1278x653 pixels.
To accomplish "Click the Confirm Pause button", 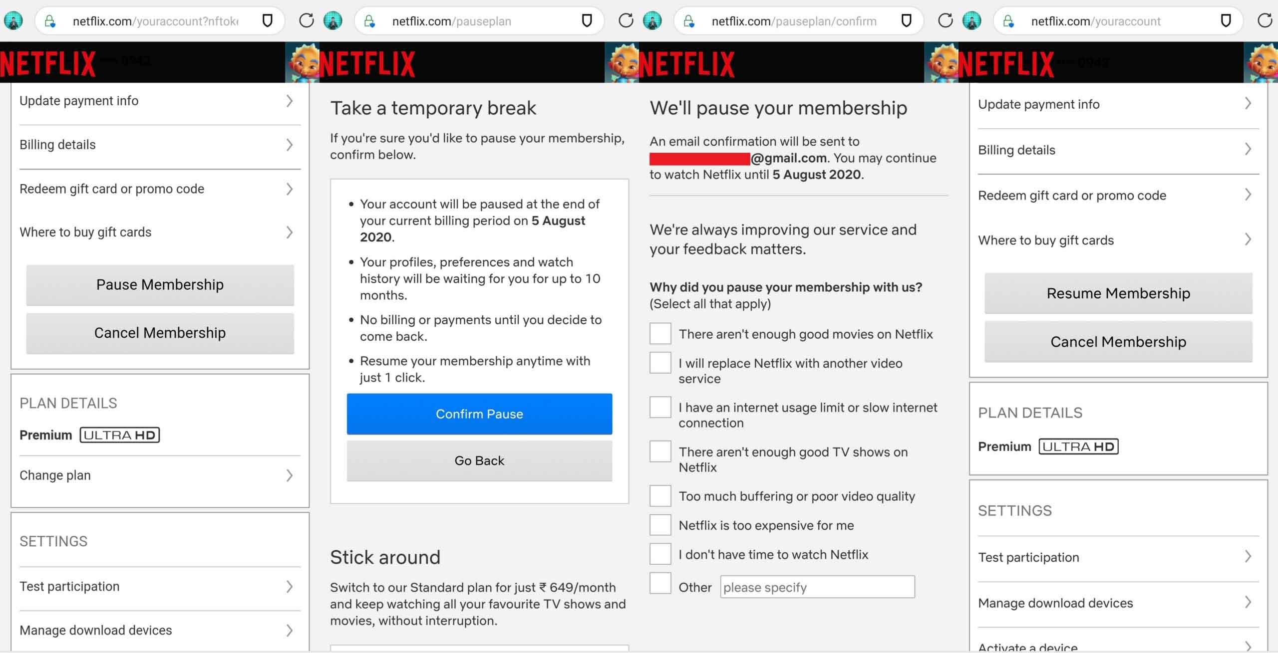I will [479, 414].
